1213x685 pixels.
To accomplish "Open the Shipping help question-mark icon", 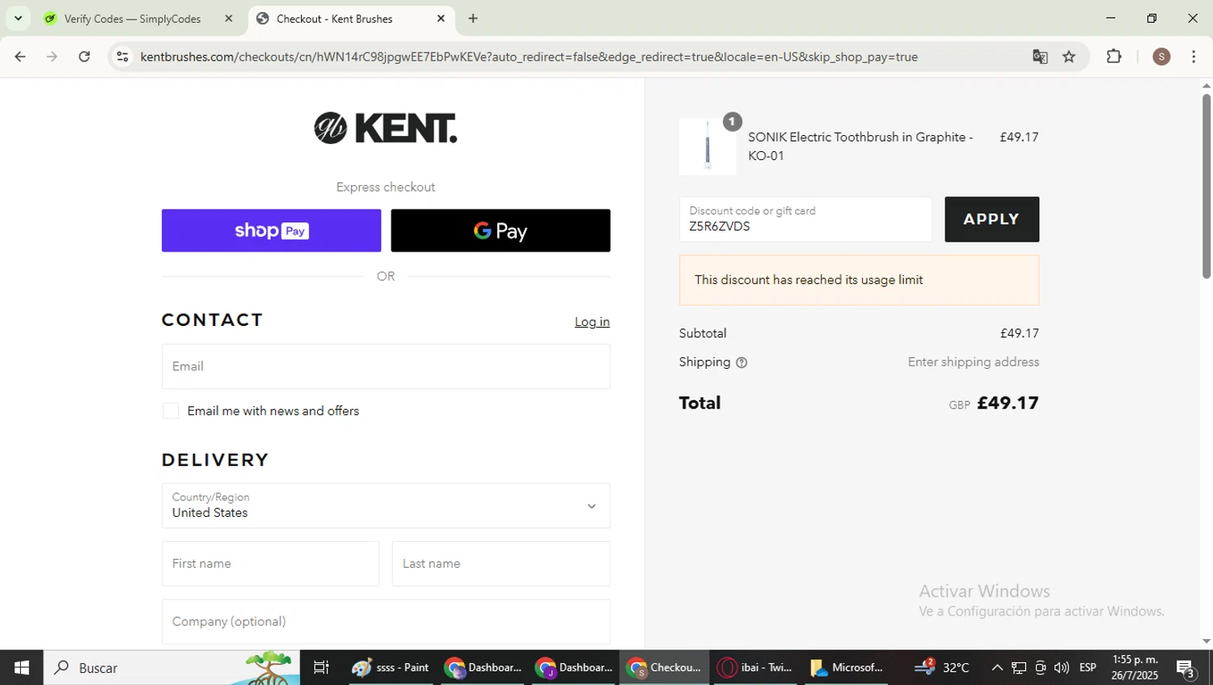I will (x=742, y=362).
